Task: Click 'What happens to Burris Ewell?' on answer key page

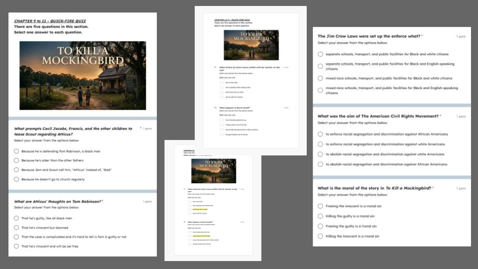Action: pyautogui.click(x=201, y=222)
